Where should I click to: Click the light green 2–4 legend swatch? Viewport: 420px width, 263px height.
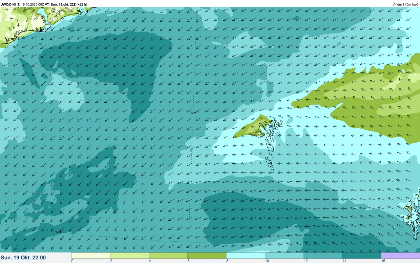[130, 255]
